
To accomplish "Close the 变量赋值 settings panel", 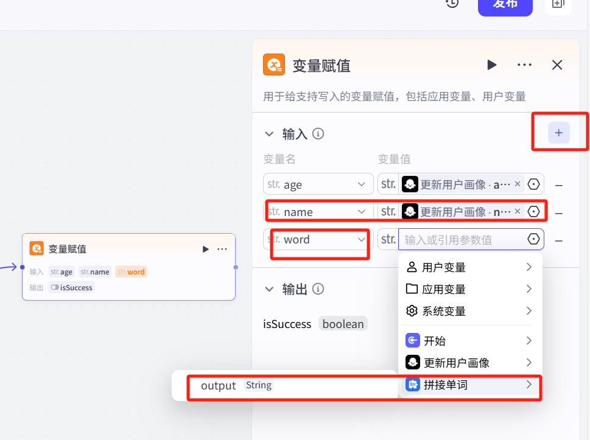I will pyautogui.click(x=557, y=65).
